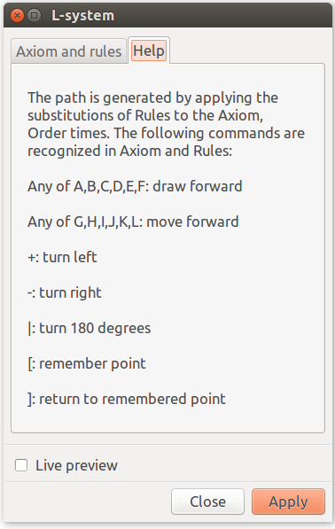Click the L-system title bar text
The width and height of the screenshot is (335, 529).
[82, 16]
